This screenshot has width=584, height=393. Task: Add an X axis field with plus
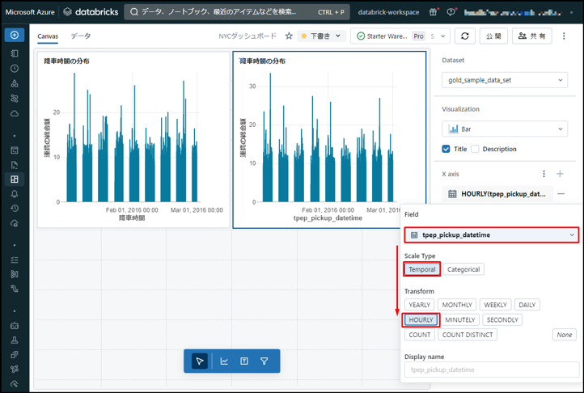pyautogui.click(x=560, y=174)
